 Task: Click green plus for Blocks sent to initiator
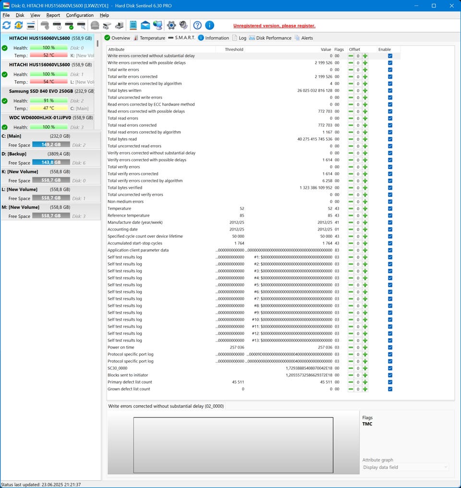pyautogui.click(x=365, y=375)
